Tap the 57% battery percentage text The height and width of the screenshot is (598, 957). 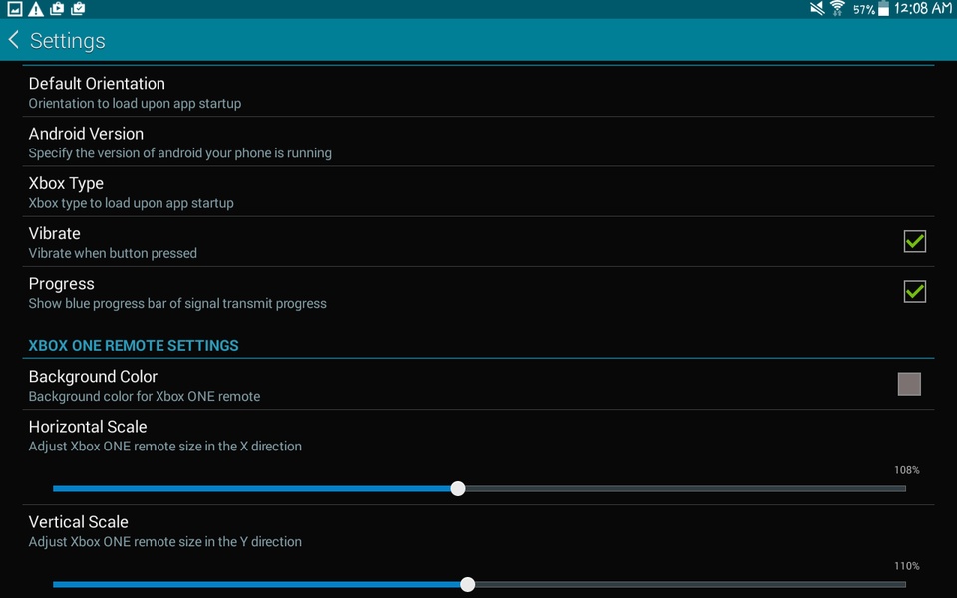864,10
